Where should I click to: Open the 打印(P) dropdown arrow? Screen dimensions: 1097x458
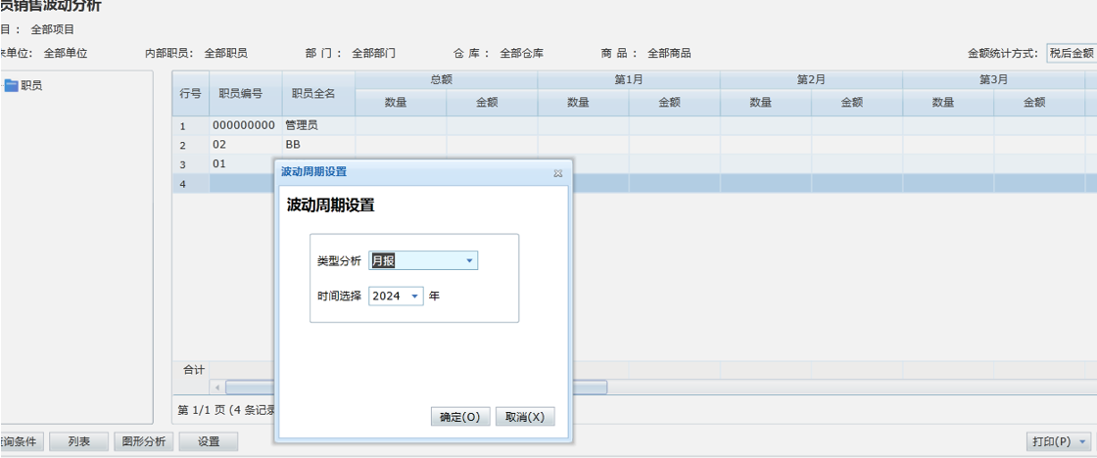coord(1083,442)
